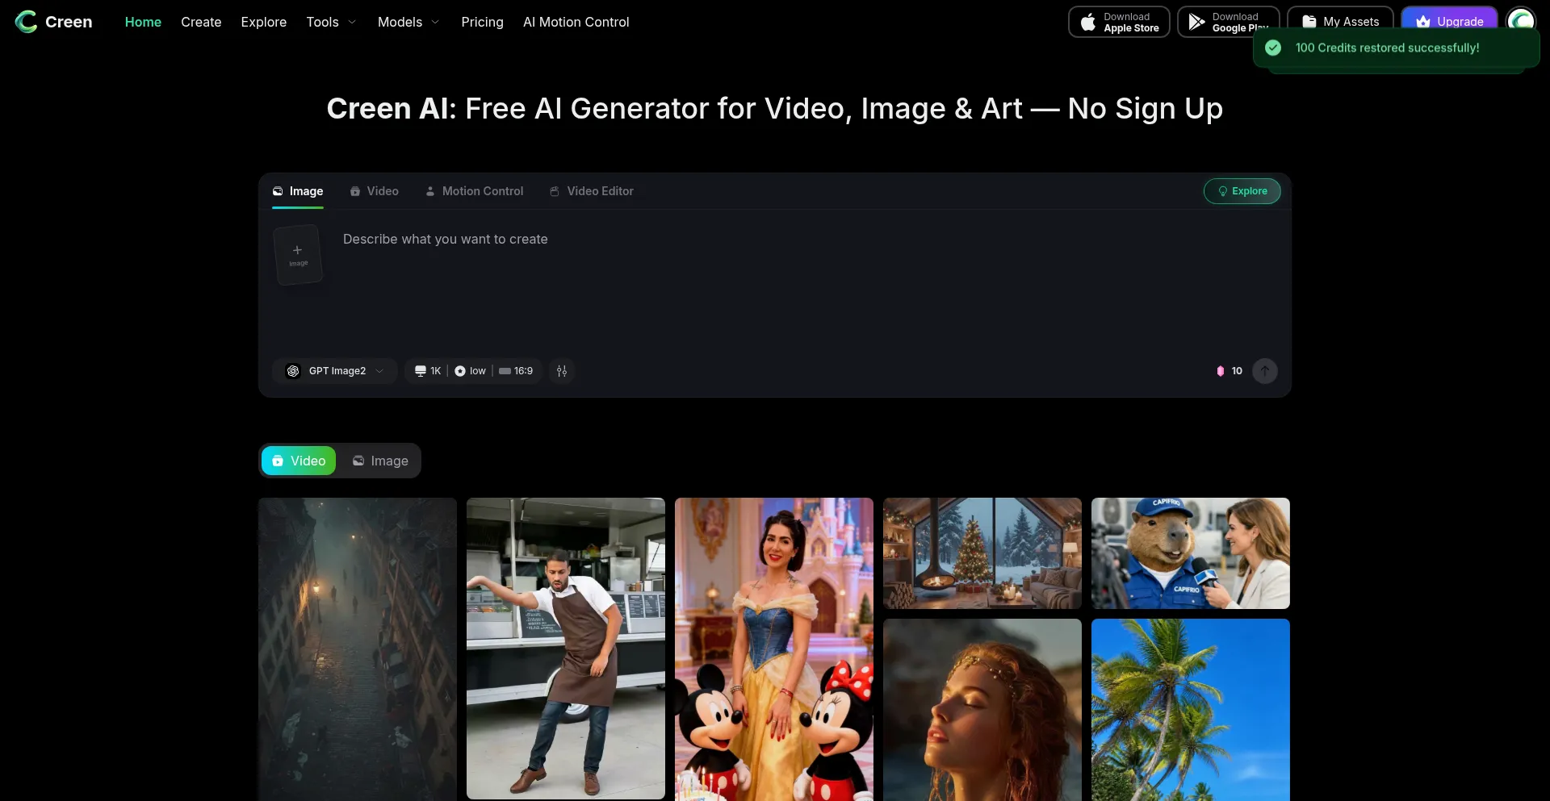The image size is (1550, 801).
Task: Click the Upgrade button
Action: pyautogui.click(x=1449, y=22)
